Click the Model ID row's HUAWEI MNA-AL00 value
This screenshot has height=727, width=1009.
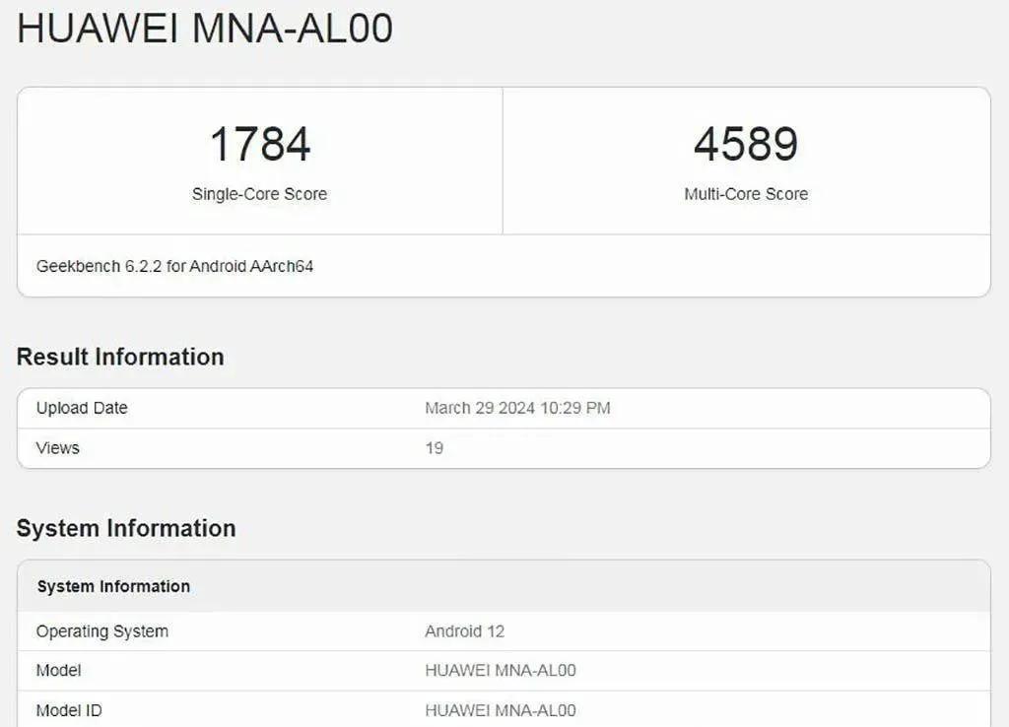pyautogui.click(x=500, y=710)
